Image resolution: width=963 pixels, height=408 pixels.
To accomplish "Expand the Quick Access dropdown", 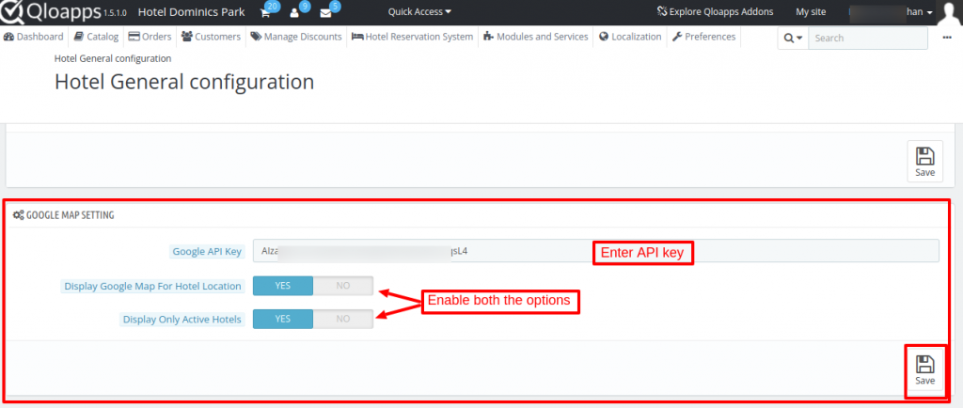I will (419, 11).
